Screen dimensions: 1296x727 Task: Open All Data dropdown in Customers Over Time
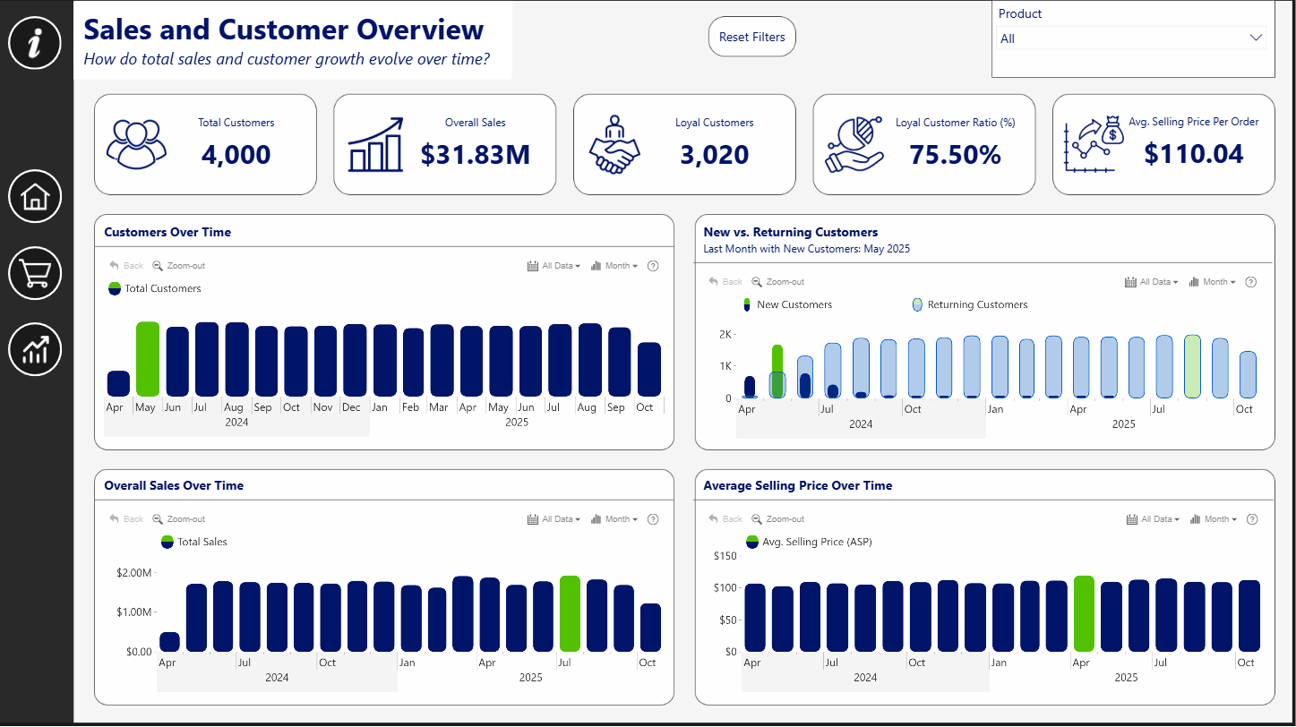(554, 266)
